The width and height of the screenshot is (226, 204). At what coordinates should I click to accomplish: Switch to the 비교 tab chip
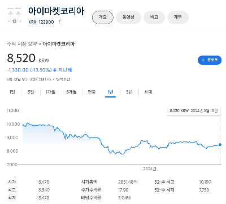click(154, 17)
